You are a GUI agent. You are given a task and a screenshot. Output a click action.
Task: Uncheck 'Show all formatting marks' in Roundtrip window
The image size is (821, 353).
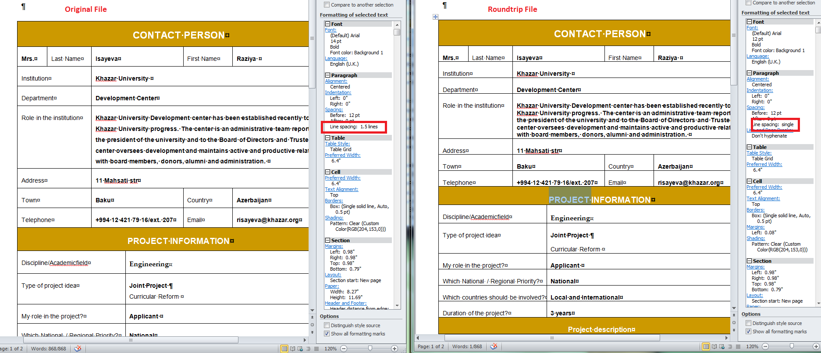(x=748, y=332)
